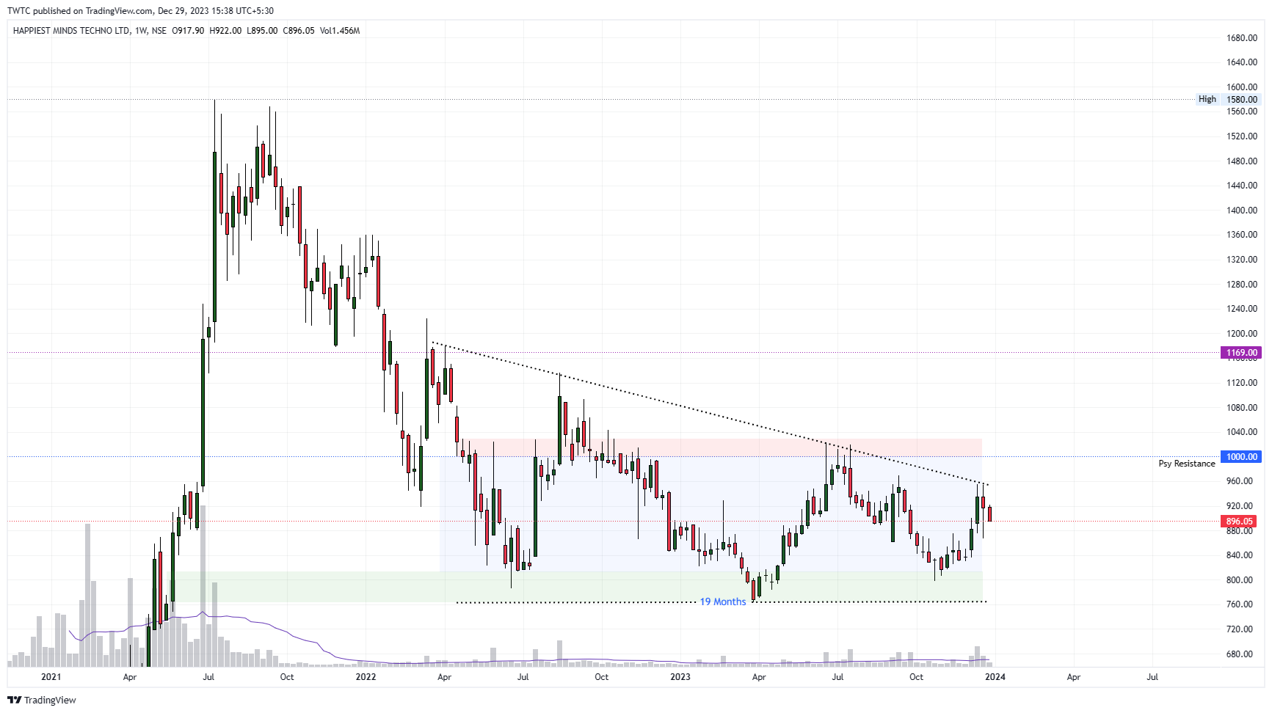
Task: Click the 2021 label on time axis
Action: (x=51, y=677)
